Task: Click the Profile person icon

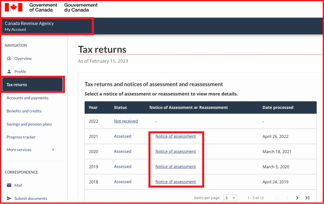Action: point(9,71)
